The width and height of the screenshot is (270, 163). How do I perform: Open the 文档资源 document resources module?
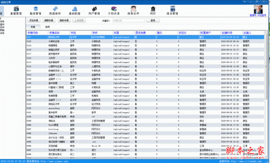(x=114, y=11)
